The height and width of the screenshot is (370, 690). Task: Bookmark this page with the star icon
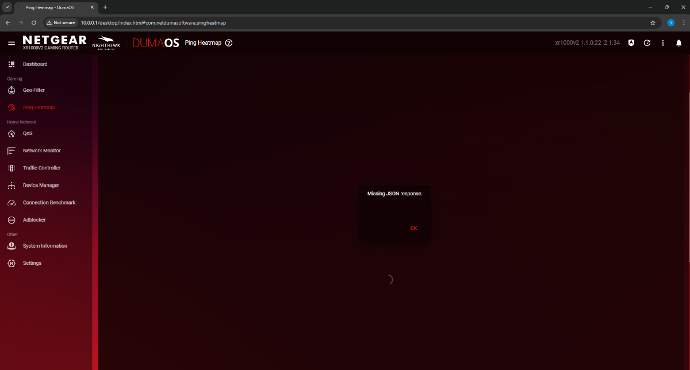(653, 23)
